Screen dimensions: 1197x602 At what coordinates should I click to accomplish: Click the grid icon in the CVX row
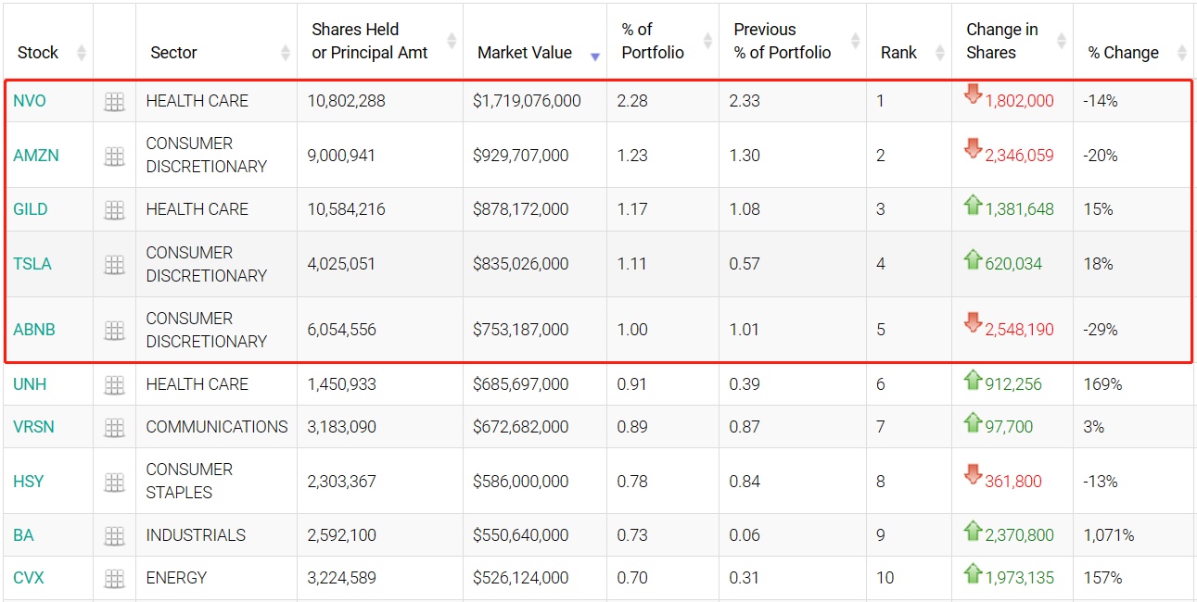(x=114, y=579)
